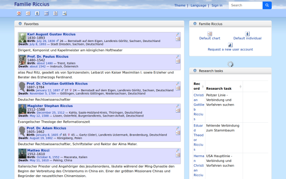286x179 pixels.
Task: Click death date May 11, 1610
Action: (x=39, y=160)
